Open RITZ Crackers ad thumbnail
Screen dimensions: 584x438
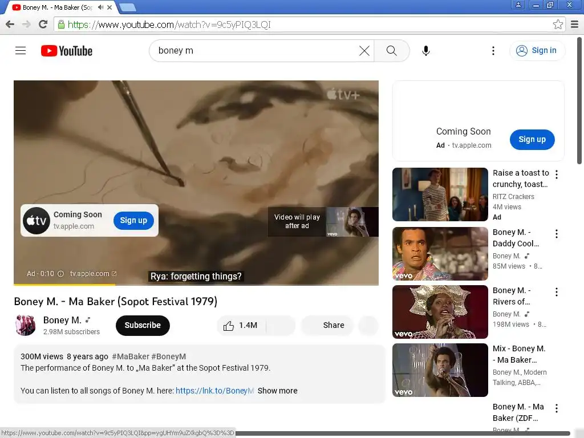(x=440, y=194)
